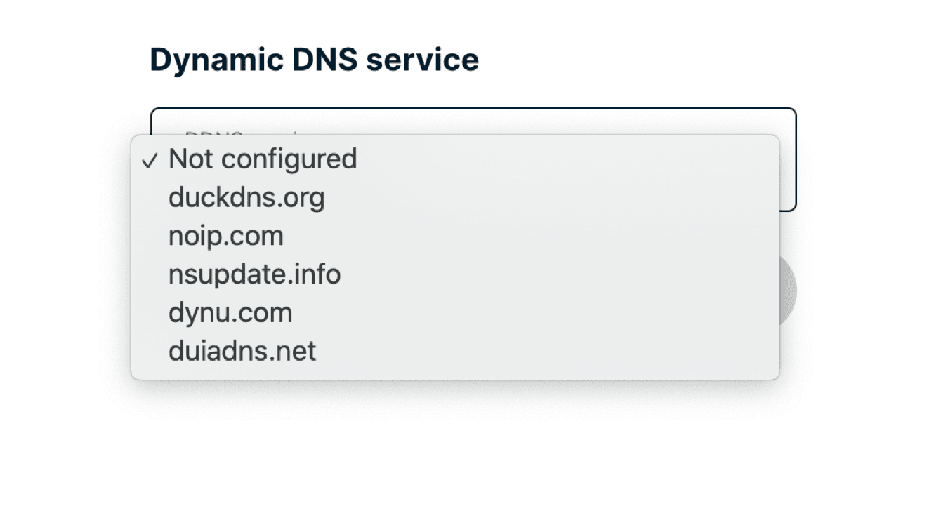Set DDNS service to duckdns.org
This screenshot has width=941, height=518.
click(246, 198)
